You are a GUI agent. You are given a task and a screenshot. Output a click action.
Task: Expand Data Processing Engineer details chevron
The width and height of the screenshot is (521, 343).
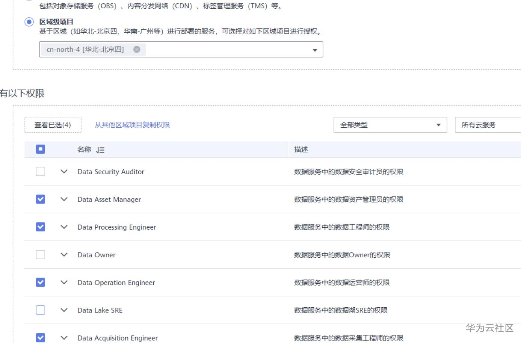click(64, 227)
